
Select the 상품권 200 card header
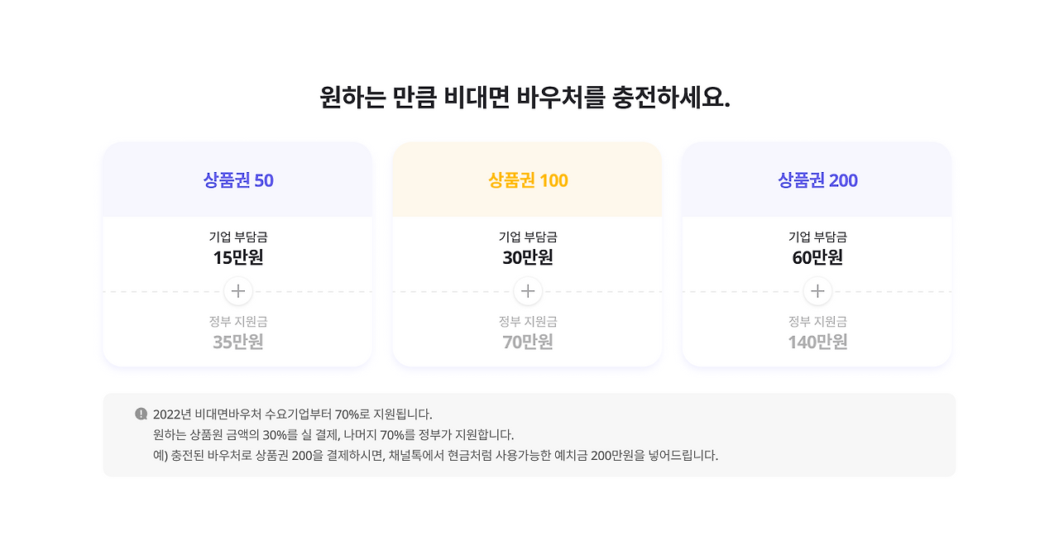[x=817, y=180]
